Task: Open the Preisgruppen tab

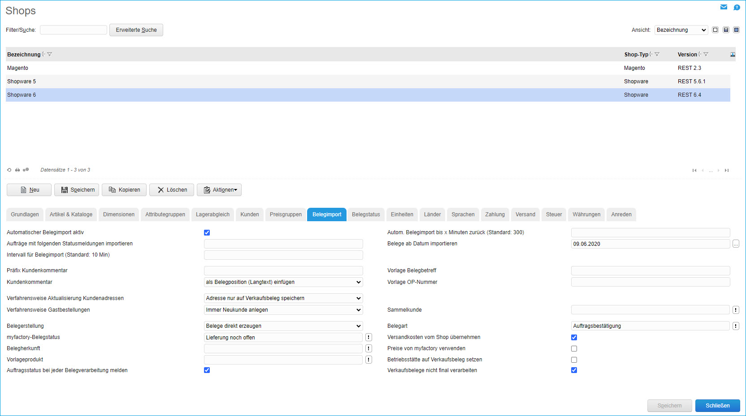Action: click(286, 214)
